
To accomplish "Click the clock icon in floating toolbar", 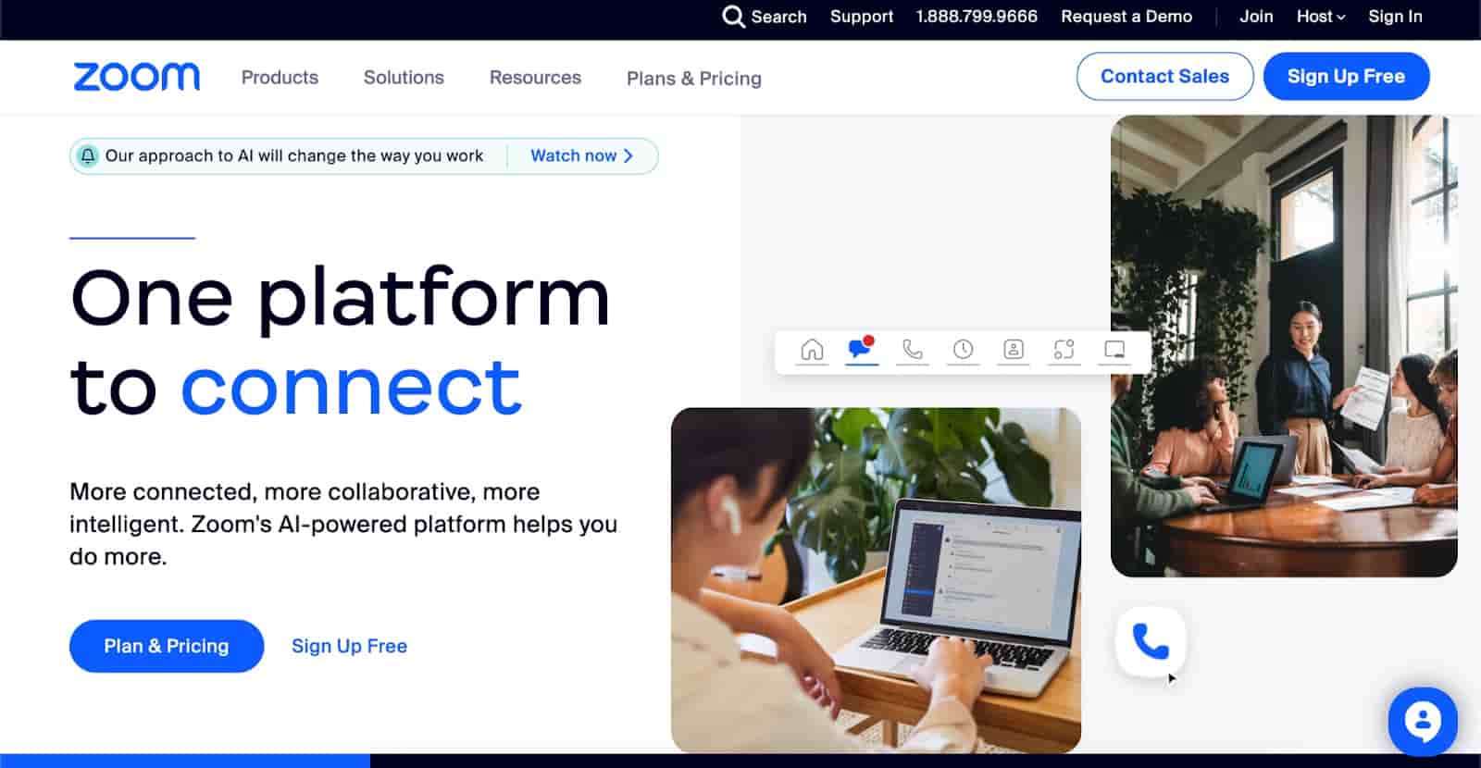I will (963, 350).
